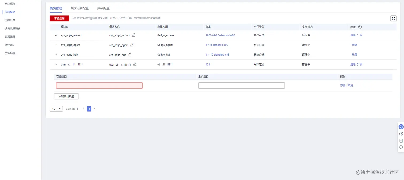Viewport: 404px width, 180px height.
Task: Click the 实例状态 column header
Action: (x=307, y=27)
